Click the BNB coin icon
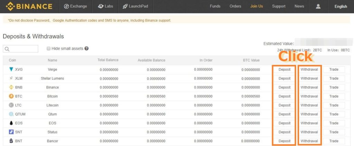Screen dimensions: 354x146 click(x=11, y=87)
